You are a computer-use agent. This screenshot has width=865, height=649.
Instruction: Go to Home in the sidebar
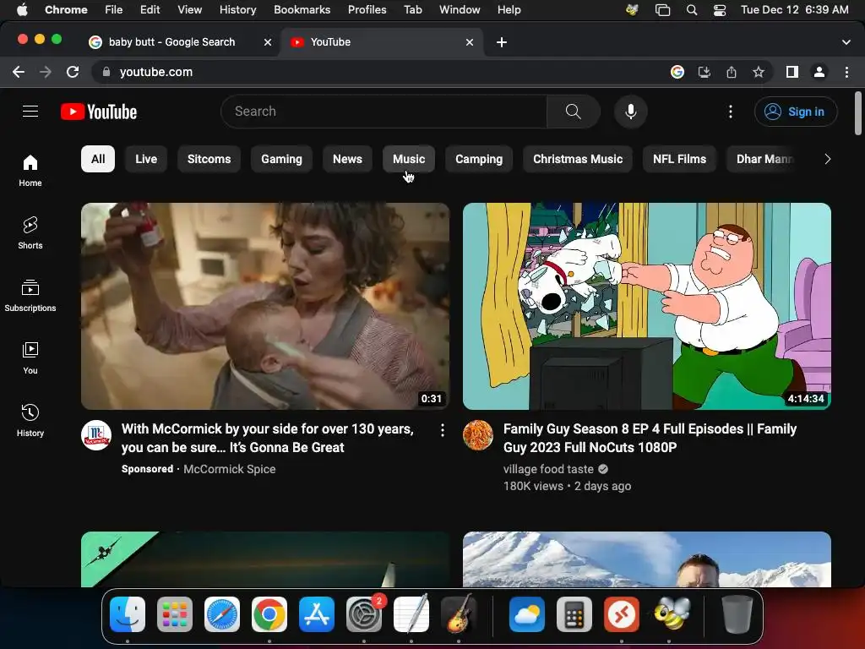pos(30,171)
